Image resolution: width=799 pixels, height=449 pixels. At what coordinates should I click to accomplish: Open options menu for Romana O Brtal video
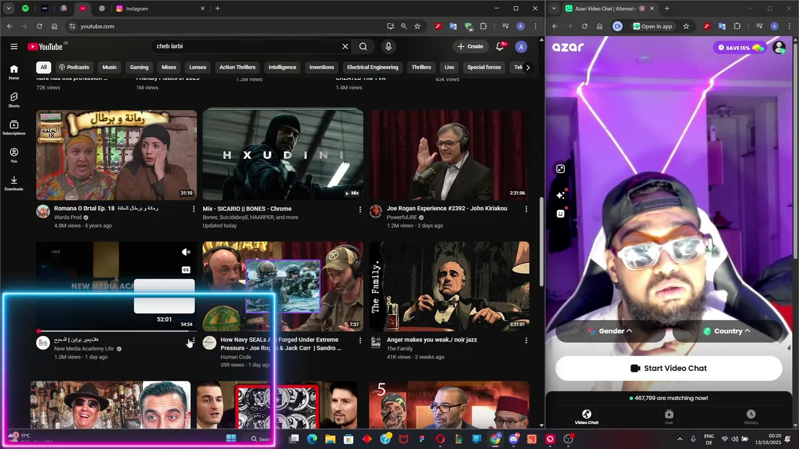coord(194,210)
